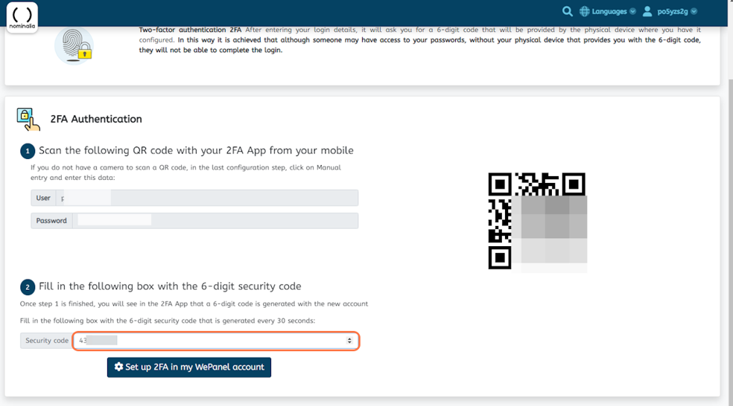The image size is (733, 406).
Task: Click the 'Fill in the following box' heading
Action: (170, 286)
